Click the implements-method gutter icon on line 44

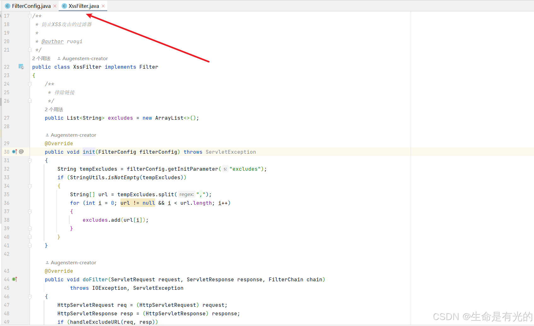(x=15, y=279)
